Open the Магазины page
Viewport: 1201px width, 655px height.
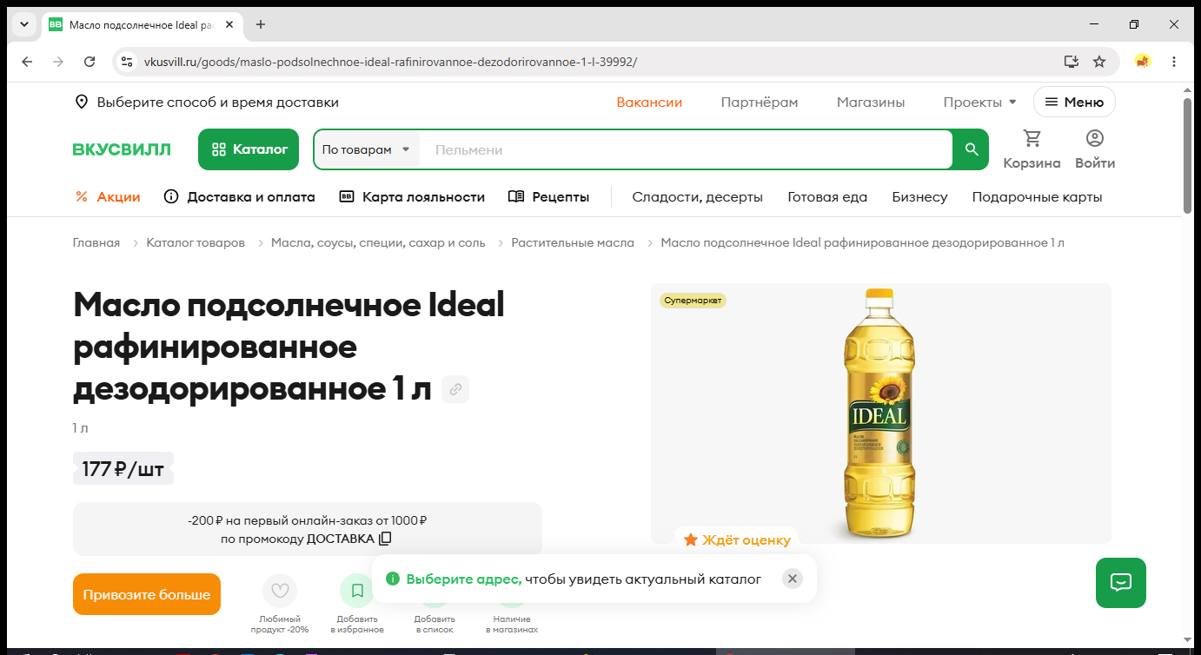point(871,103)
